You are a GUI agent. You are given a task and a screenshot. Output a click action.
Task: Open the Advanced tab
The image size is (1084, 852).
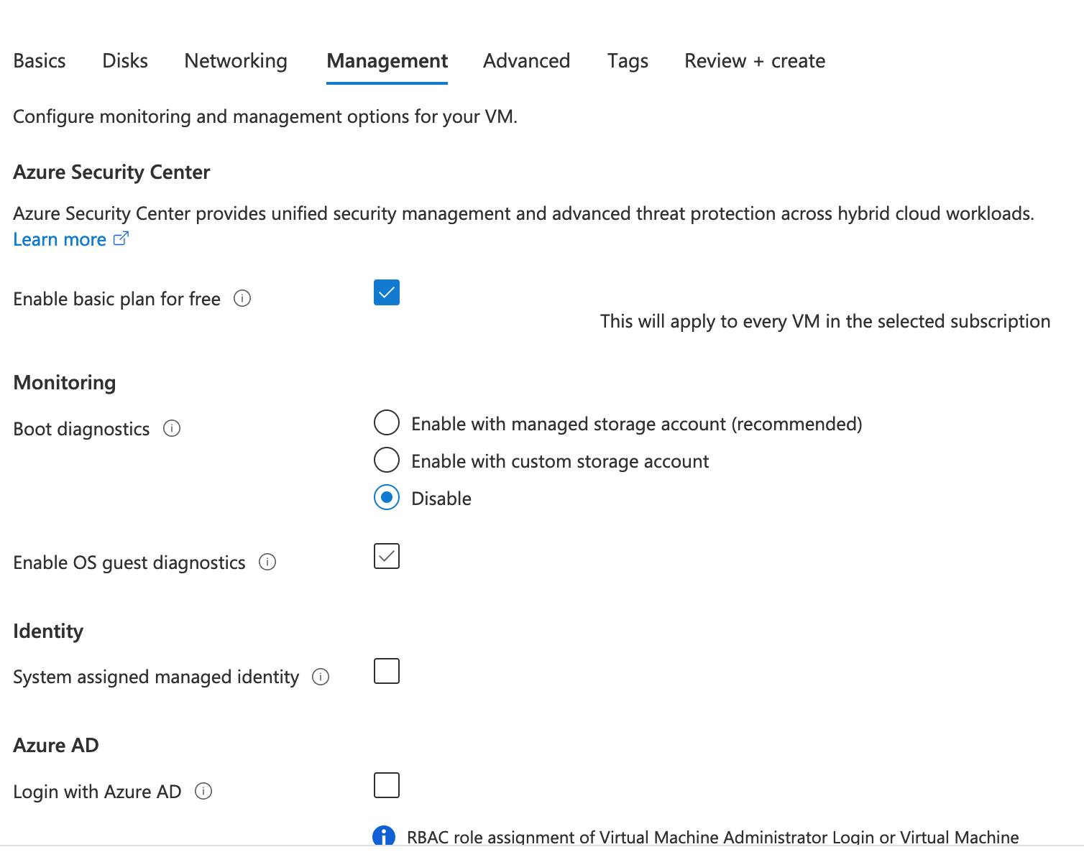[526, 61]
